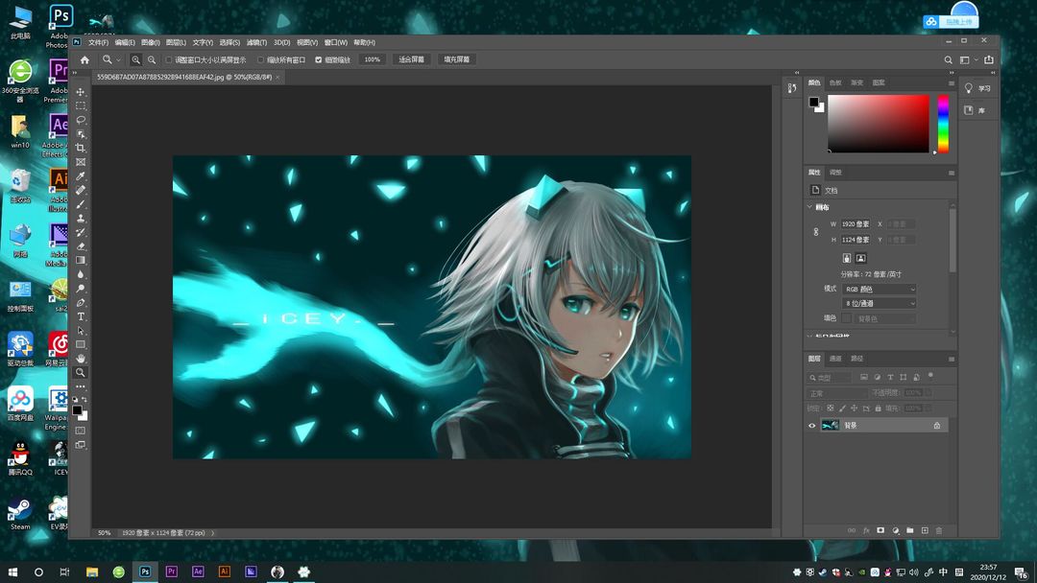Open the 帮助(H) menu
The height and width of the screenshot is (583, 1037).
tap(364, 42)
